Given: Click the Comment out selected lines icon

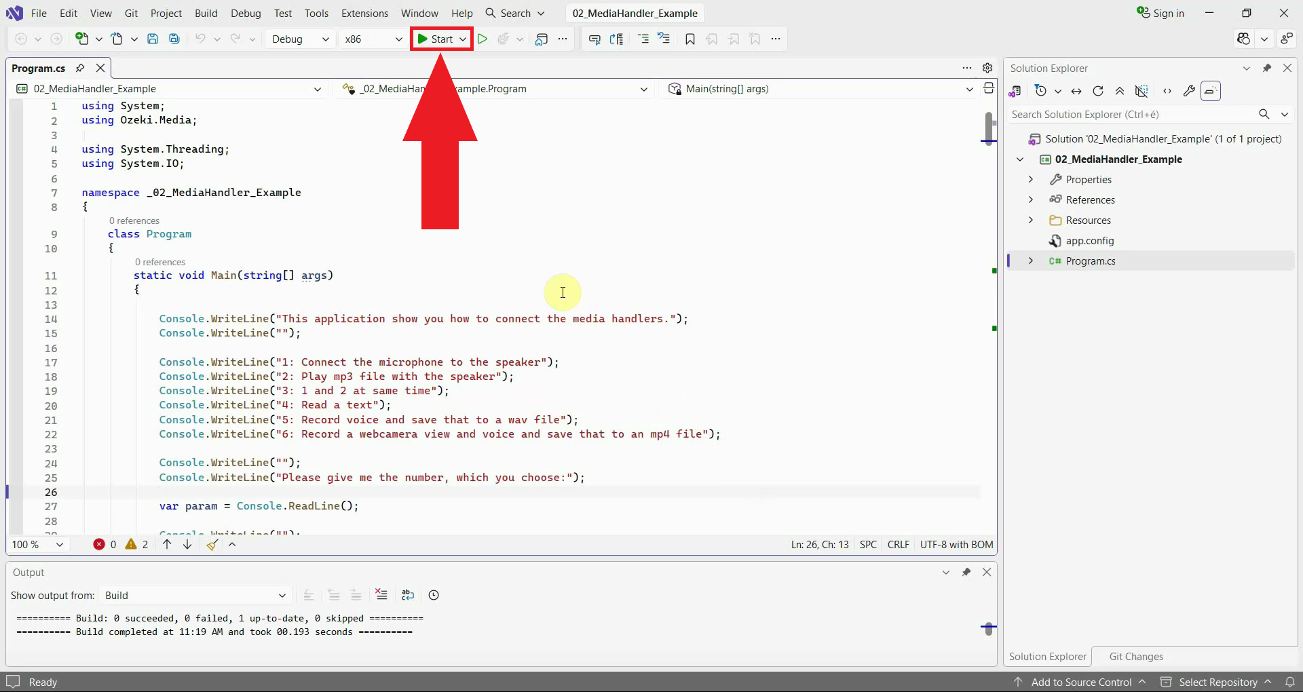Looking at the screenshot, I should point(643,39).
